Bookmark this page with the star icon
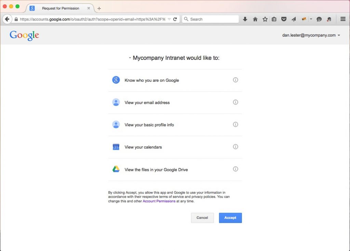This screenshot has width=350, height=251. [265, 19]
